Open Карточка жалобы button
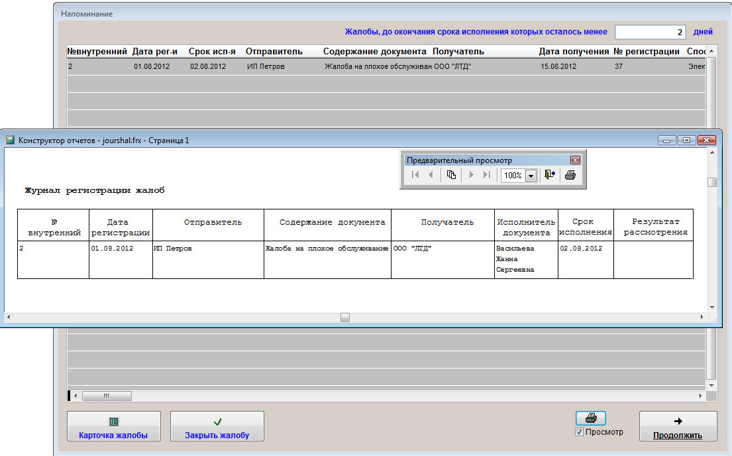 tap(113, 426)
